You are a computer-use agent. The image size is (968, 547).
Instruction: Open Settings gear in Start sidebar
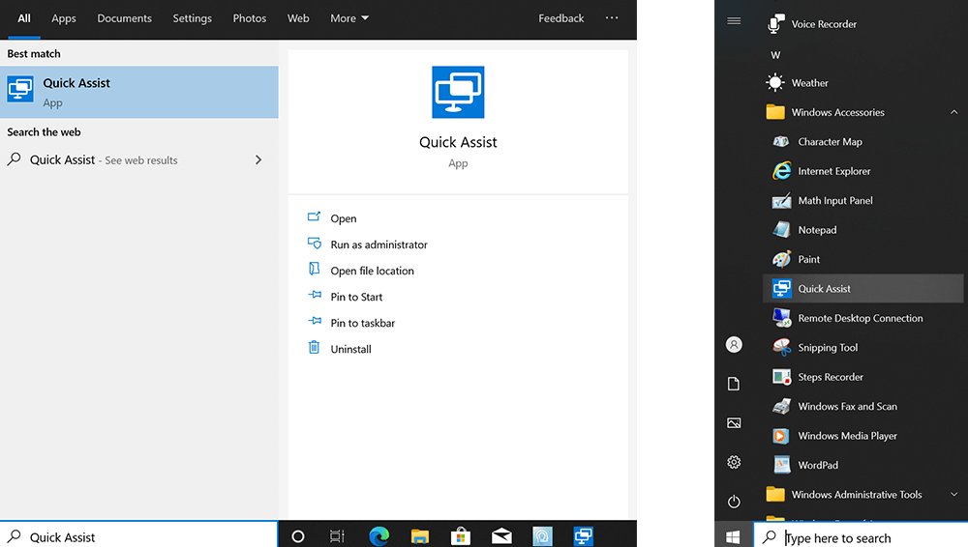[x=734, y=463]
